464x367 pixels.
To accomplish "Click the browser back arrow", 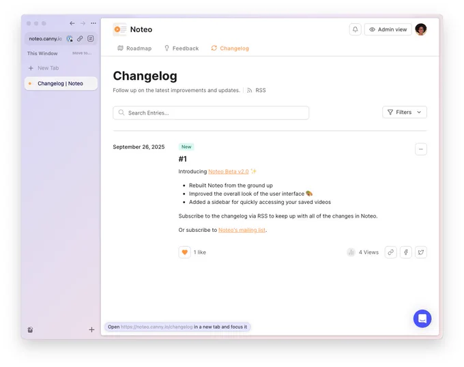I will (72, 23).
